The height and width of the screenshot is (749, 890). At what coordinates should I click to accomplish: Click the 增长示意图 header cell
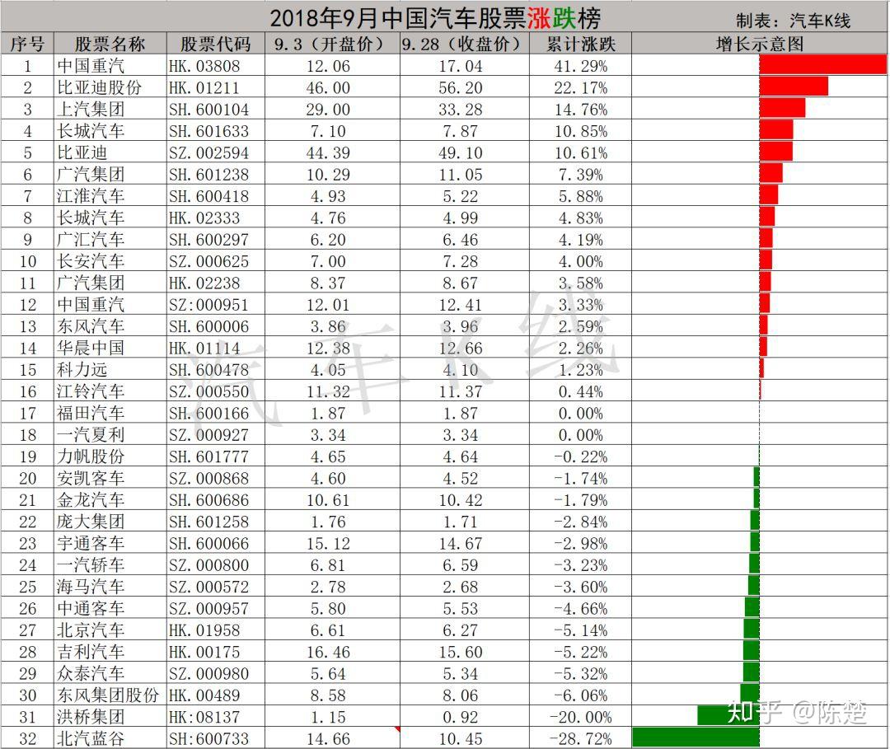tap(760, 44)
